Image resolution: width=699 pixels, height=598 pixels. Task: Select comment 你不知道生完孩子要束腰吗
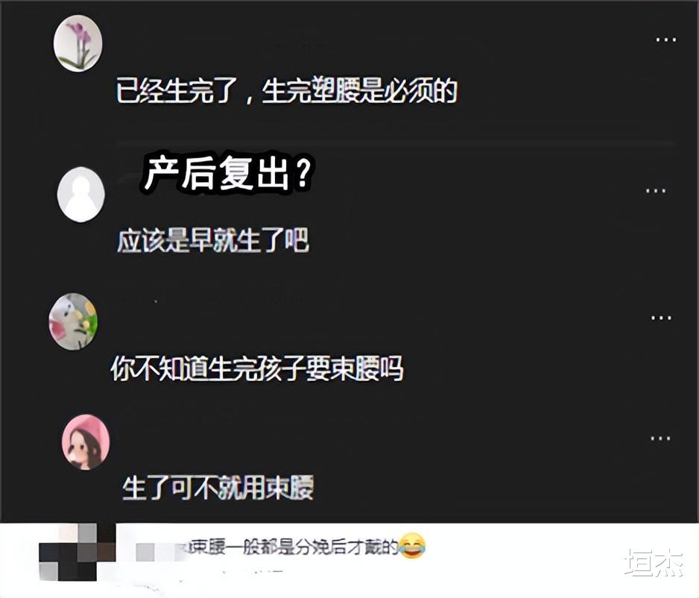[x=257, y=368]
